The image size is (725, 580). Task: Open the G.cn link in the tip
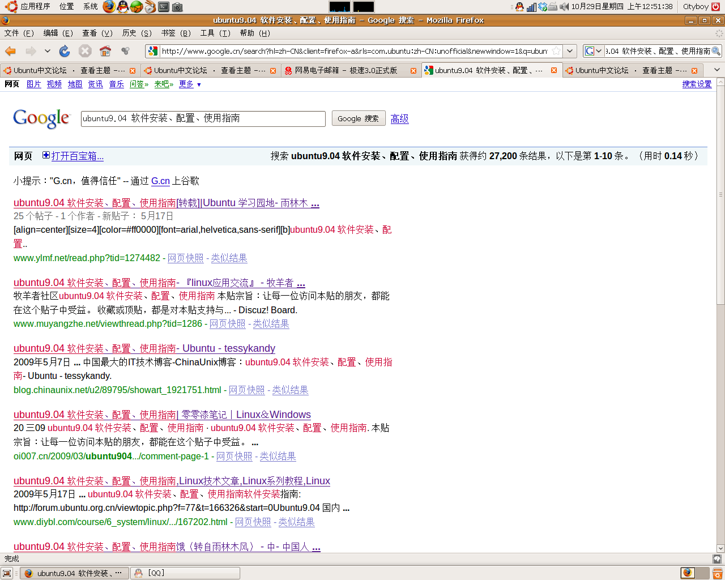coord(160,181)
